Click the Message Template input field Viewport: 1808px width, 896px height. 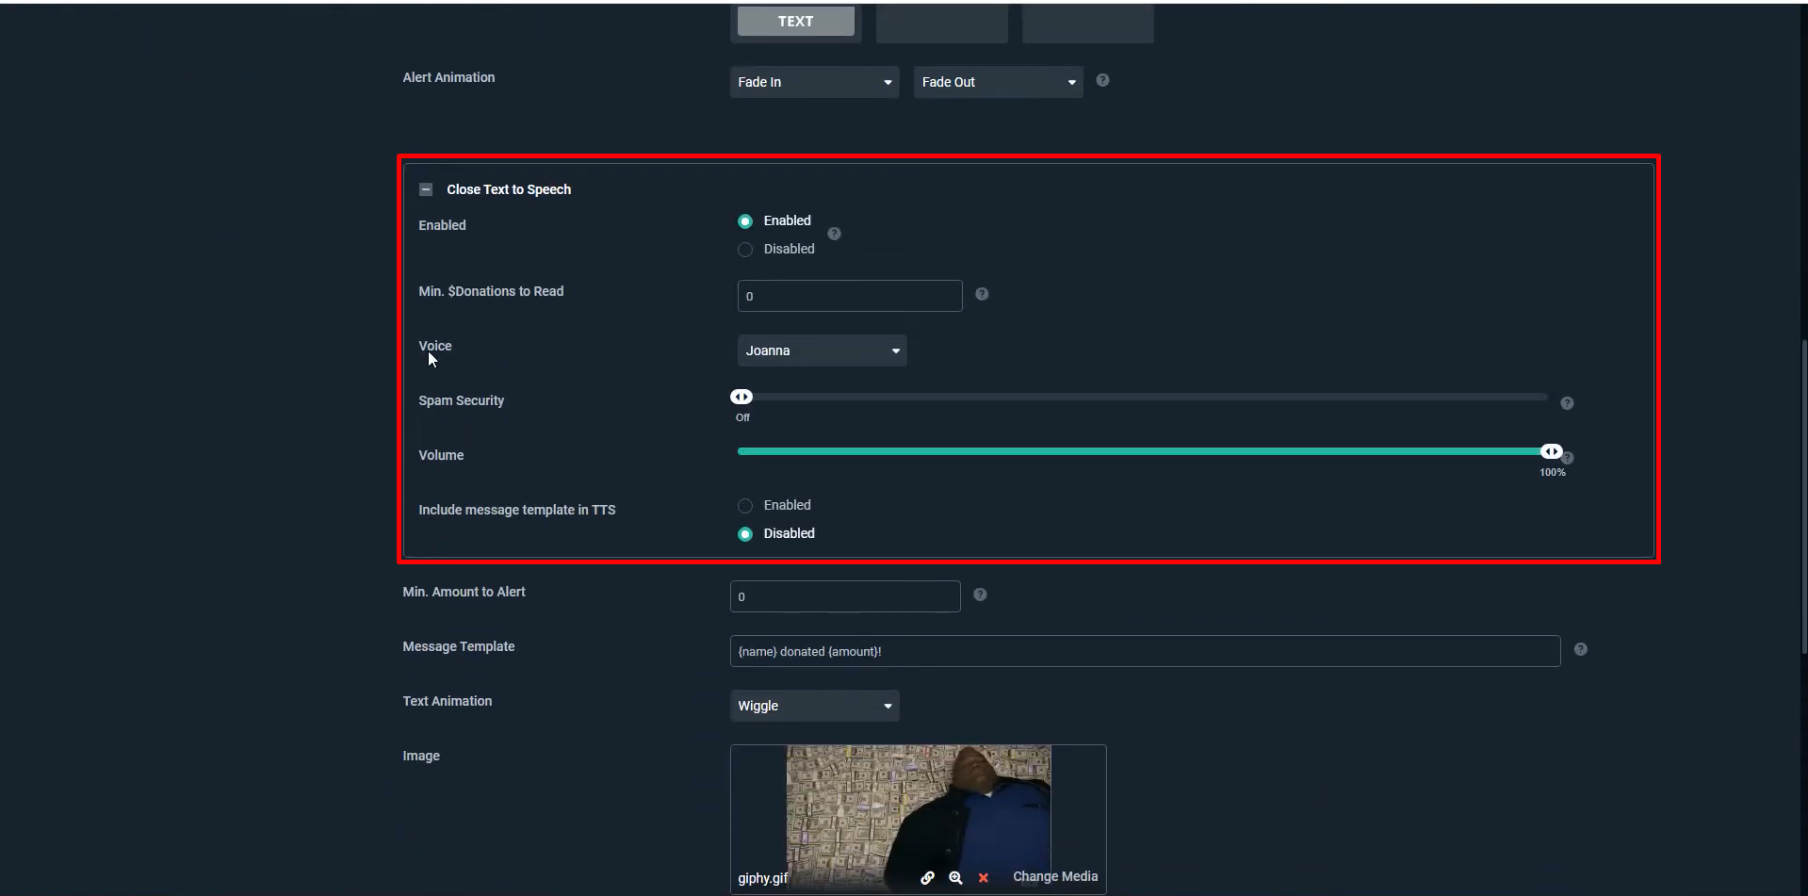click(x=1143, y=650)
